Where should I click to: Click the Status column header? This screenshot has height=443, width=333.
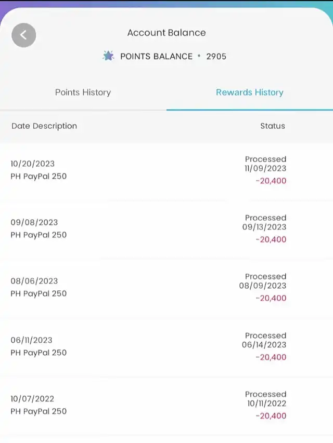(x=273, y=126)
